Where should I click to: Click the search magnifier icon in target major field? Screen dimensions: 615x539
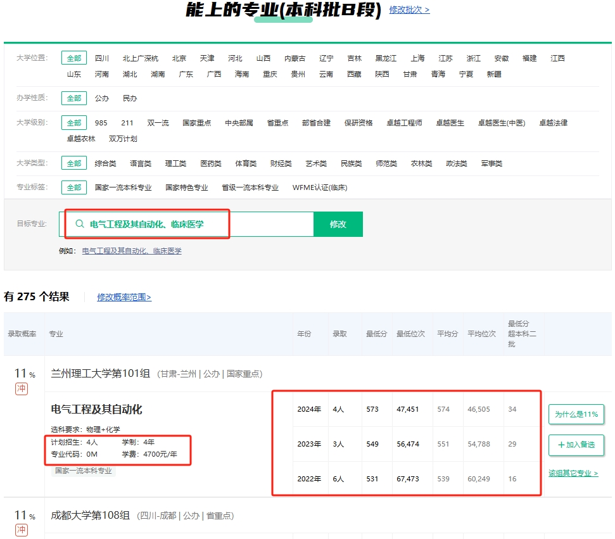pos(80,224)
